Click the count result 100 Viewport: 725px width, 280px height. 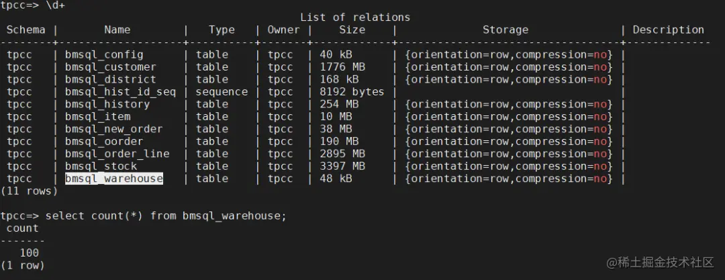[x=29, y=253]
